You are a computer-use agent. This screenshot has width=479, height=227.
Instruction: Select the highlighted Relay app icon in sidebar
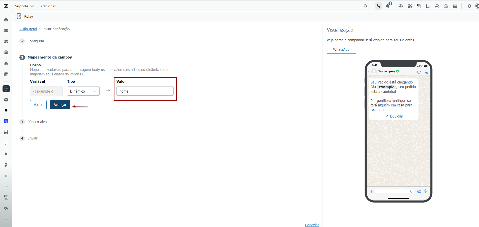(6, 89)
